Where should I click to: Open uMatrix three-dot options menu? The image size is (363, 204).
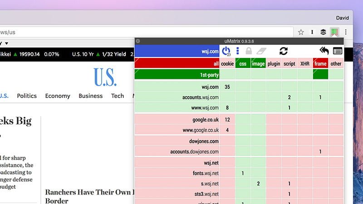237,51
